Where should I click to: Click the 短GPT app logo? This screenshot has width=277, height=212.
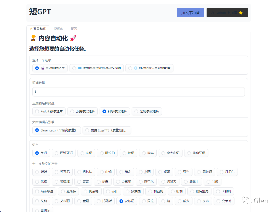click(39, 12)
